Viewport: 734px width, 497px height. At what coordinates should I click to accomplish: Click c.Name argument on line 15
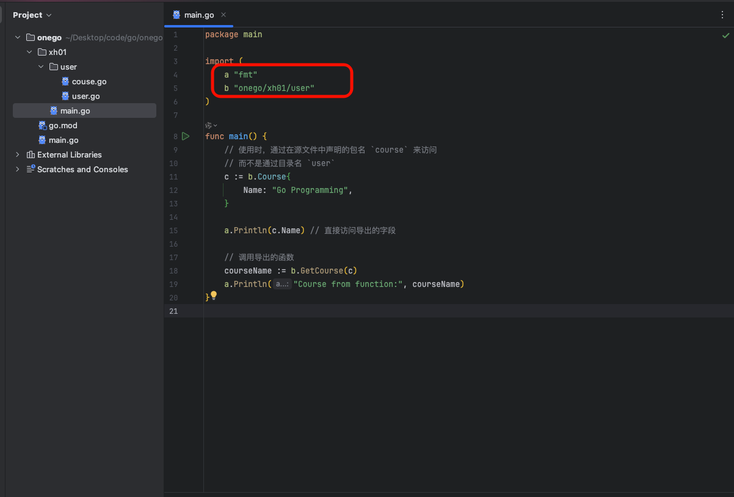[286, 230]
